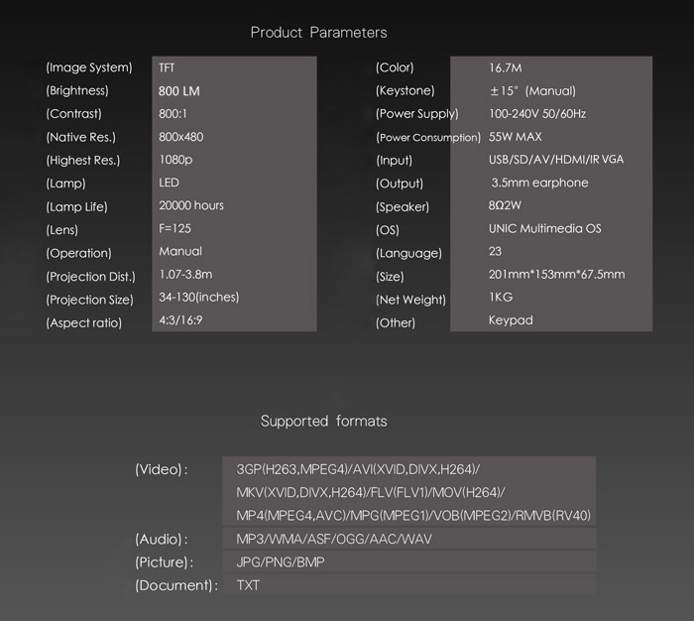Select the USB/SD/AV/HDMI/IR VGA input value
Viewport: 694px width, 621px height.
(556, 160)
